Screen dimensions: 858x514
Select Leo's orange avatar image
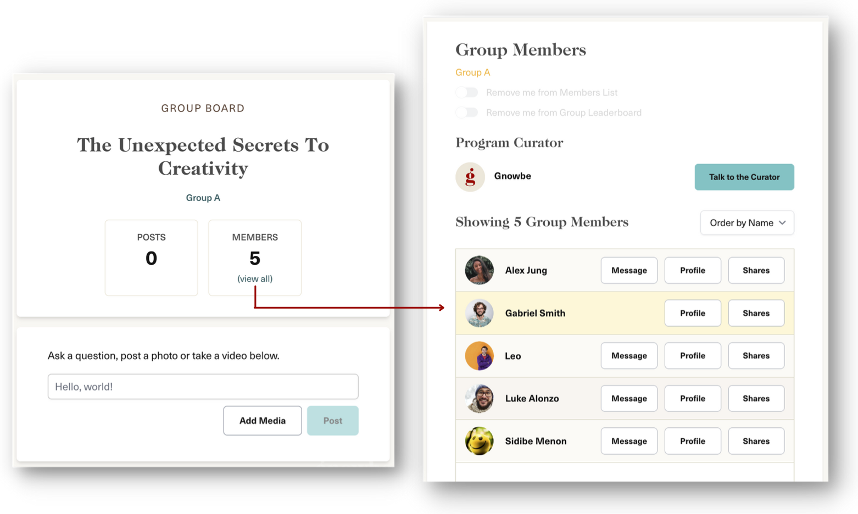(479, 356)
